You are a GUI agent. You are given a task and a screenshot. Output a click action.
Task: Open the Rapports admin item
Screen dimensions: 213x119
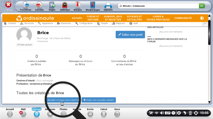coord(118,23)
